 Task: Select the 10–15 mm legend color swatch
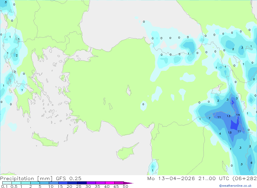[54, 183]
